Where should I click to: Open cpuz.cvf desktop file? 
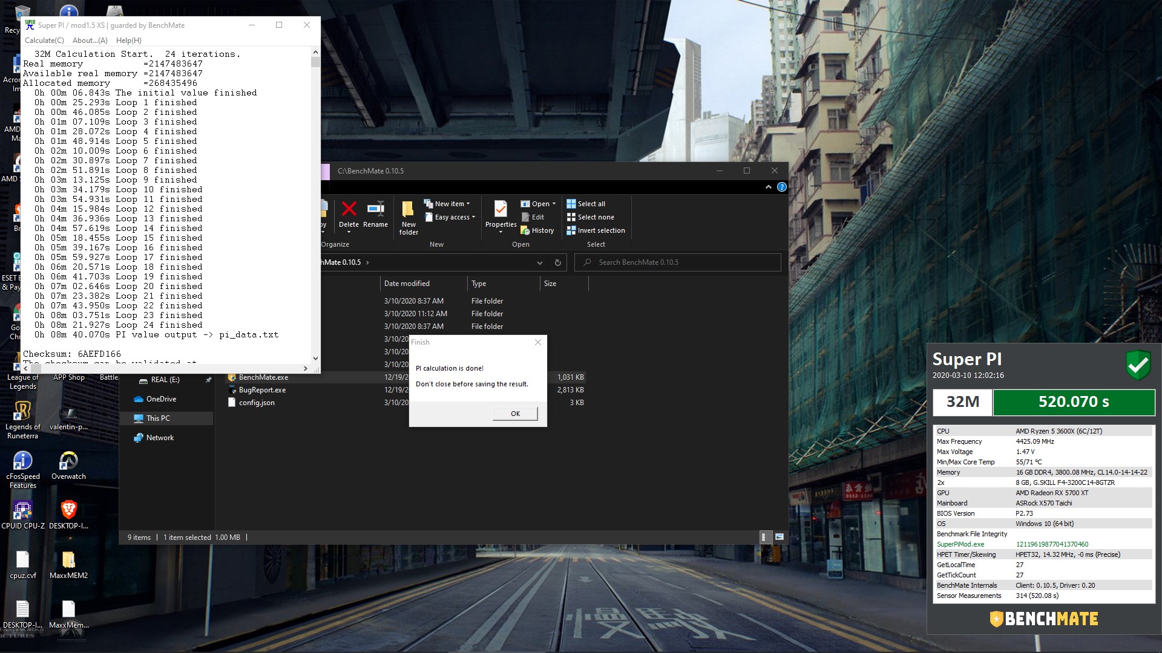pos(22,564)
